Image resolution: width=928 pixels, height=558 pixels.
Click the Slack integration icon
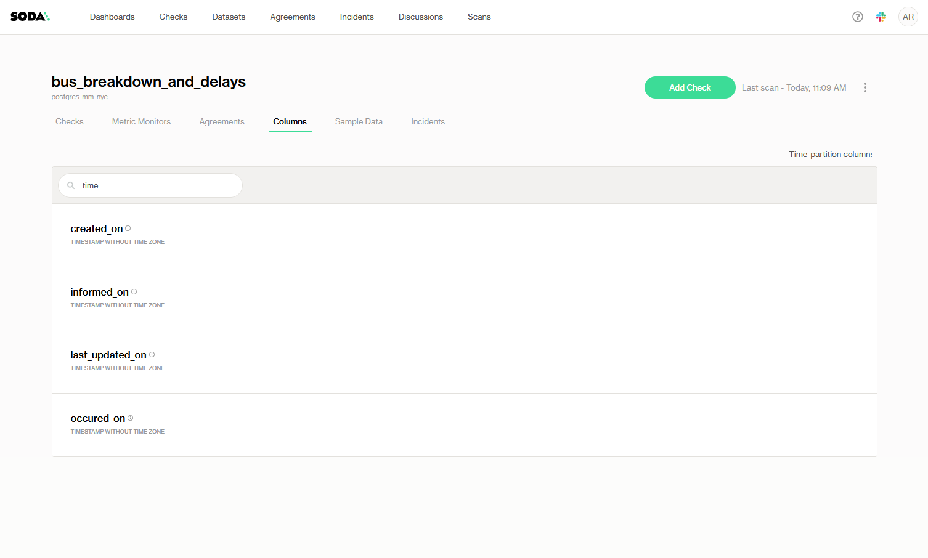coord(881,17)
